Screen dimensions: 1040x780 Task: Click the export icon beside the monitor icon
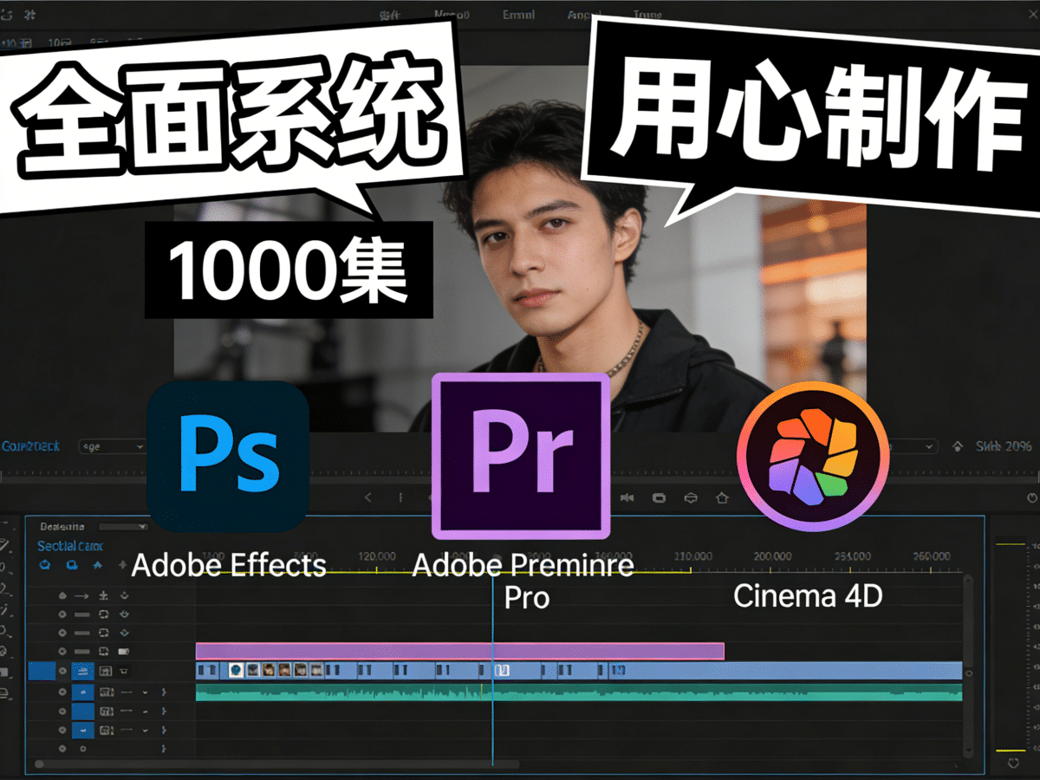click(691, 497)
